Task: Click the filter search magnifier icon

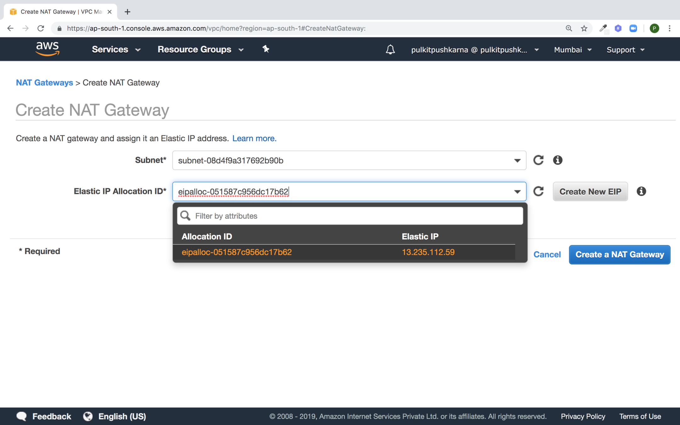Action: click(185, 216)
